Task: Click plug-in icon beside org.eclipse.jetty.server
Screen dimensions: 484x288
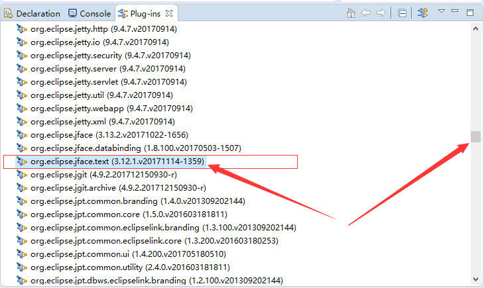Action: pos(22,69)
